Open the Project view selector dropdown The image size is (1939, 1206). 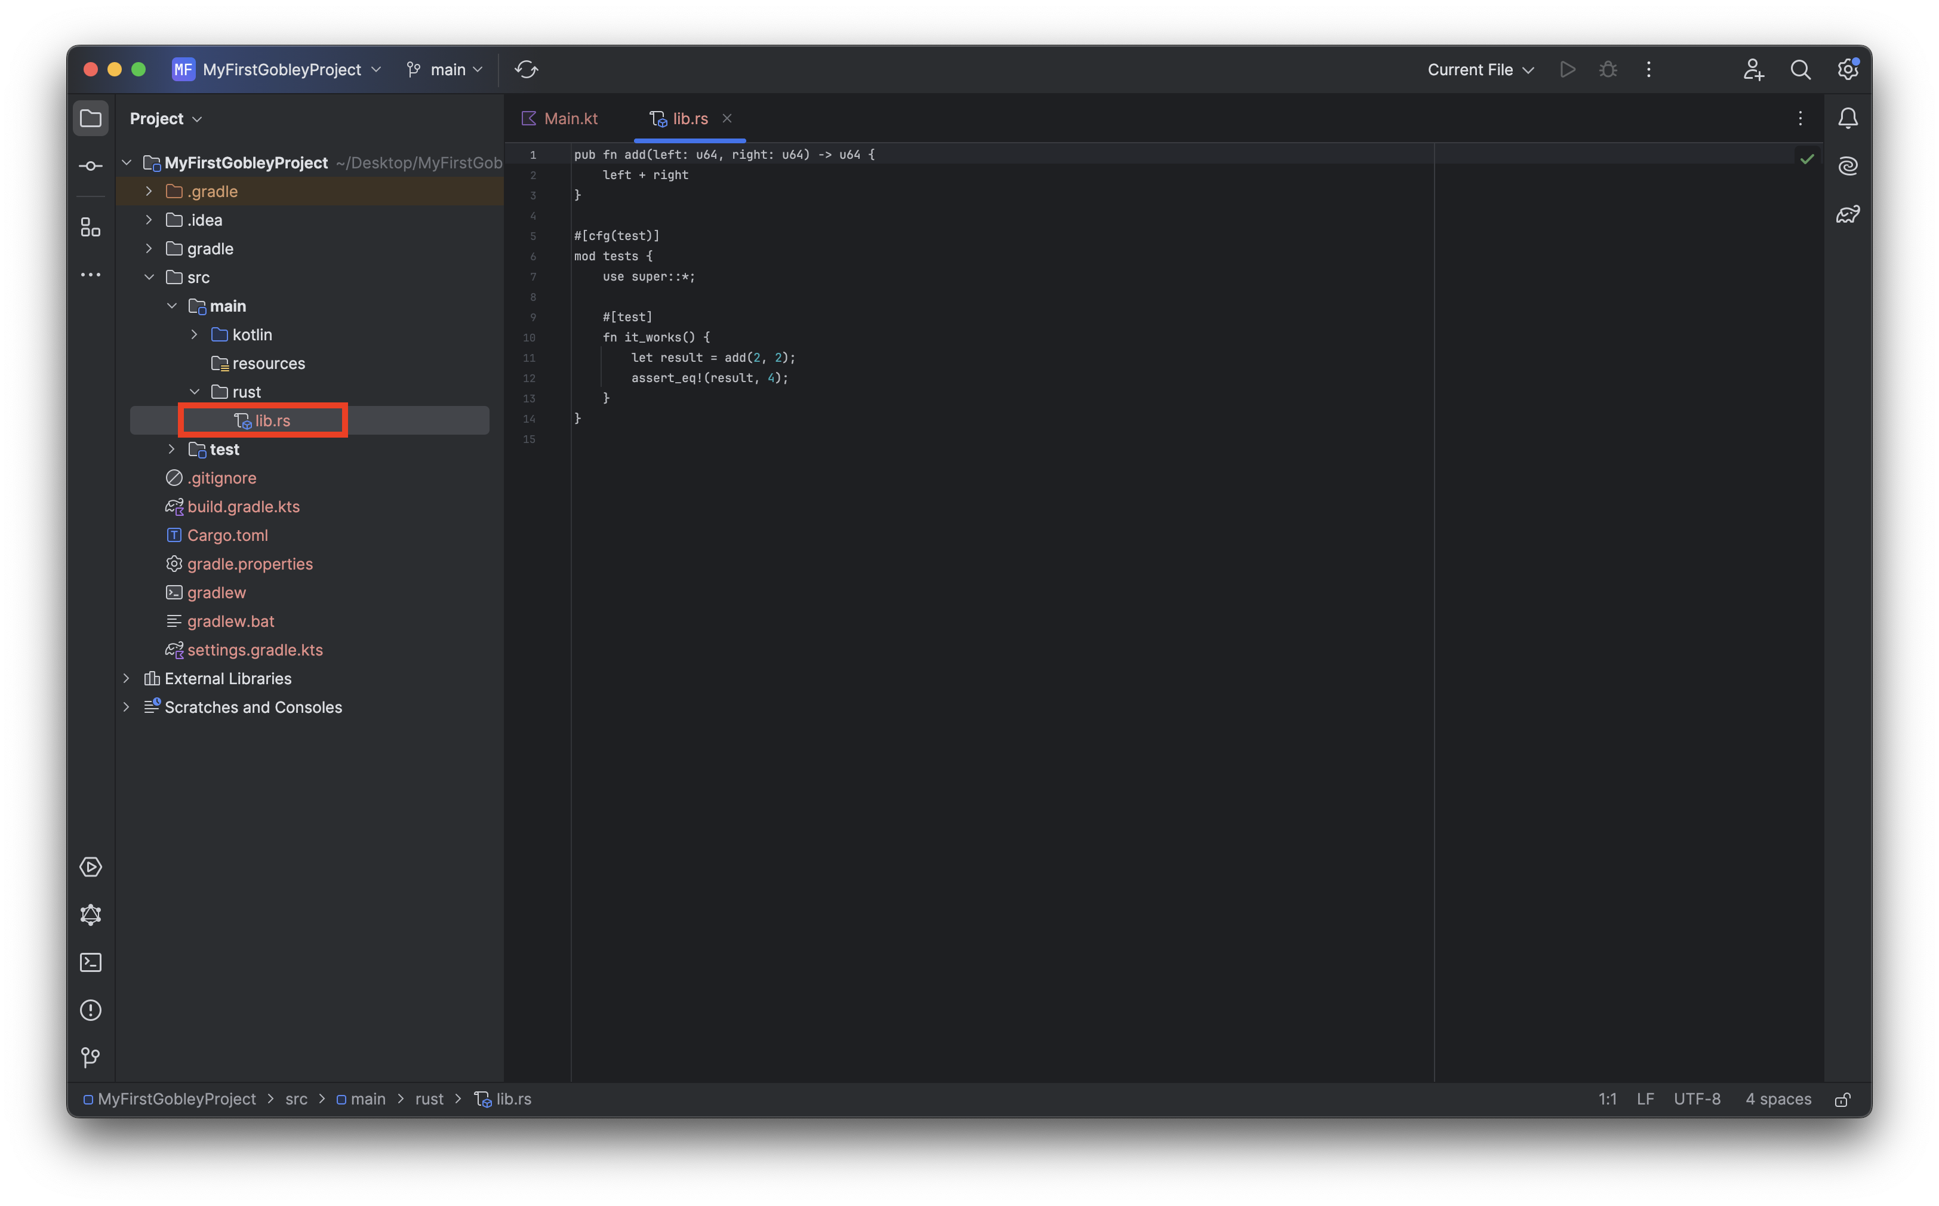(166, 118)
